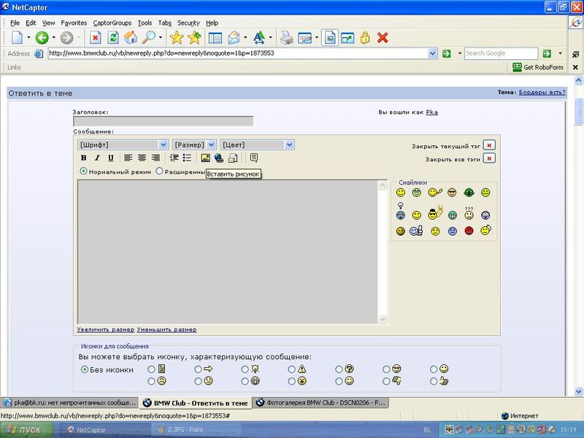Open the [Размер] size dropdown
The image size is (584, 438).
click(194, 145)
